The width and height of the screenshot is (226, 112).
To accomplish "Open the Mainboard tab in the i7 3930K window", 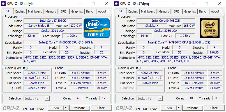I will click(x=35, y=11).
